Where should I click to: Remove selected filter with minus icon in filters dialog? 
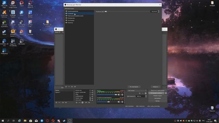pos(69,86)
